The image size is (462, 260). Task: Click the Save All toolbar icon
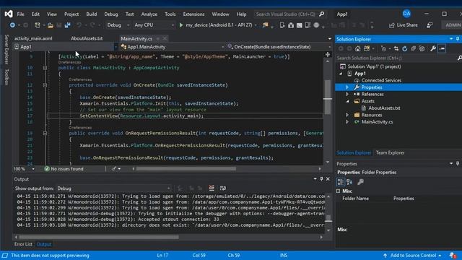click(x=67, y=25)
